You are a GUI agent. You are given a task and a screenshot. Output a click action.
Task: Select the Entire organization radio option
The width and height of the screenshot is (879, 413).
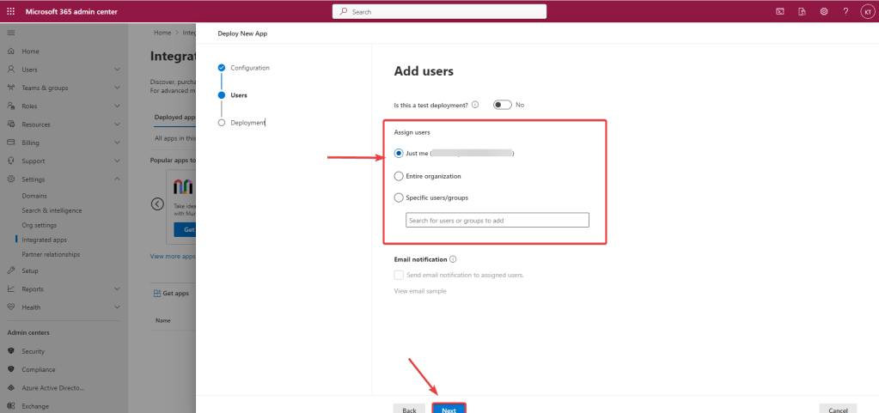point(398,176)
